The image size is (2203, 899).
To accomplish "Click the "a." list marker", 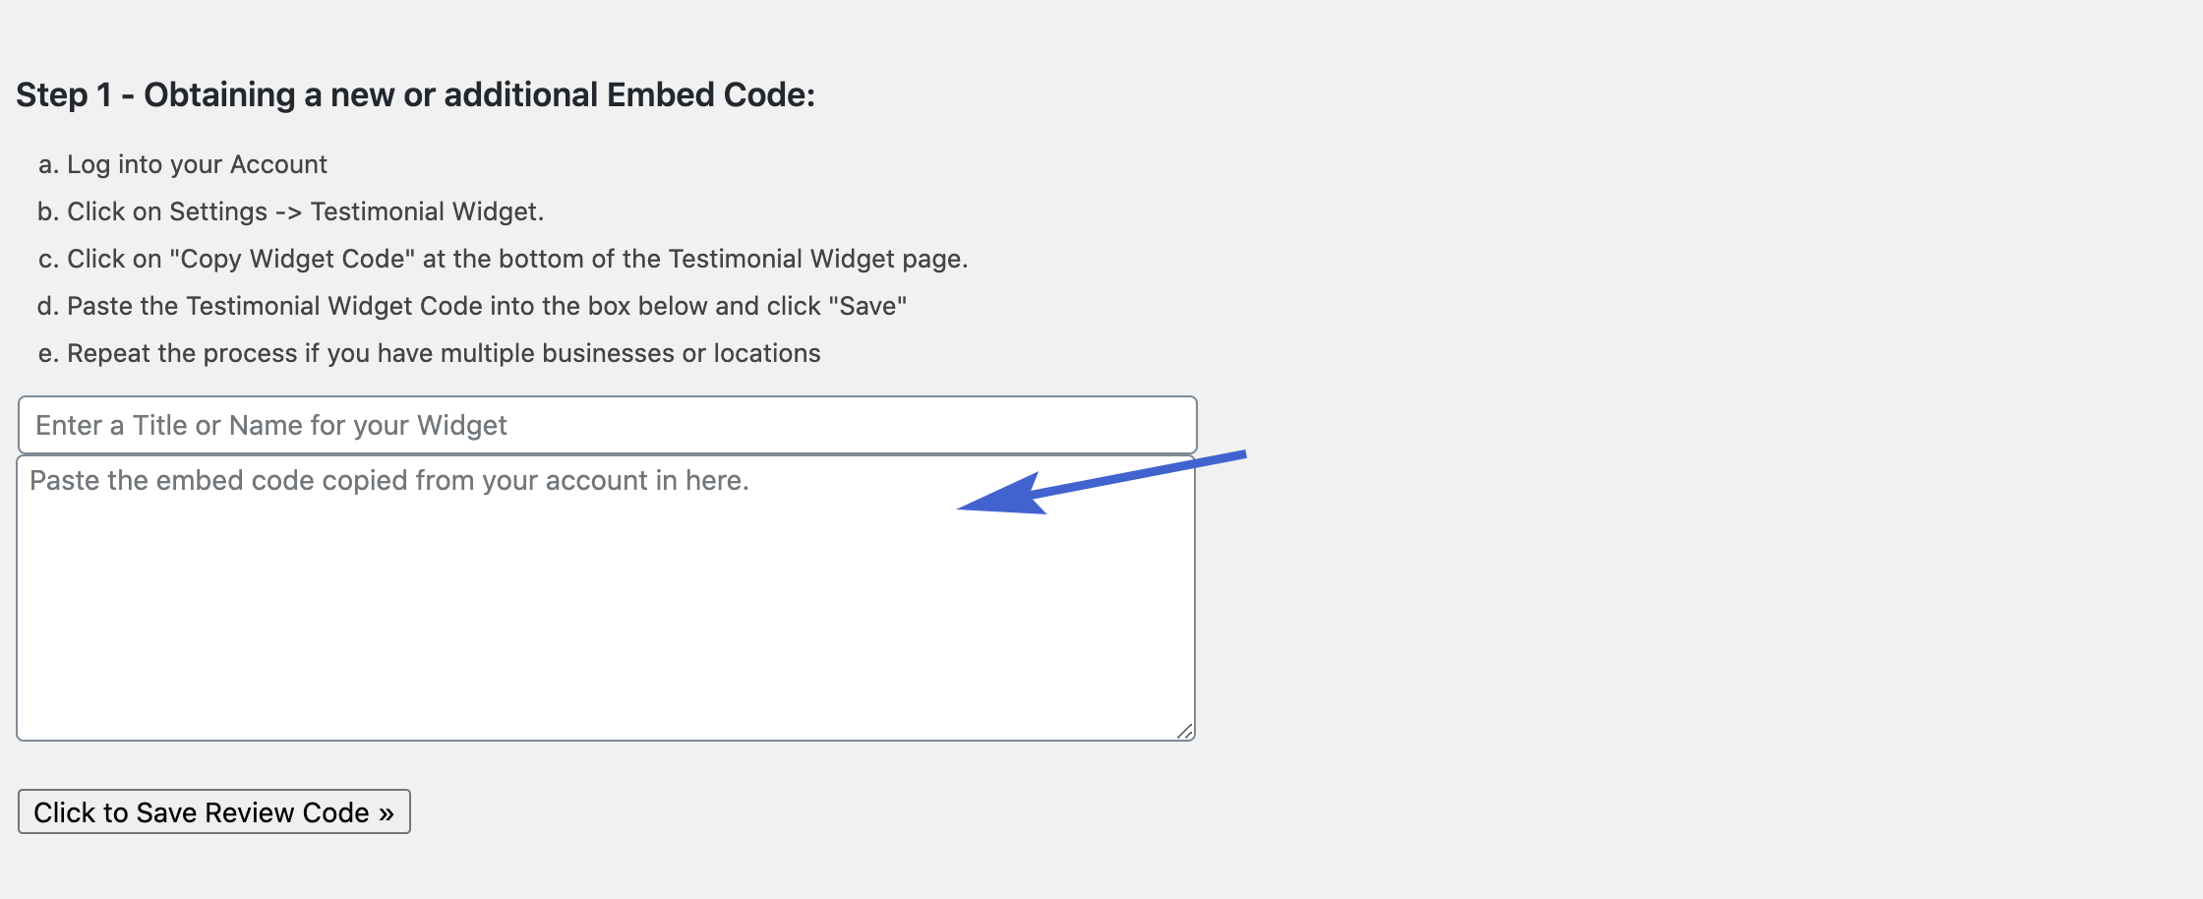I will 48,164.
